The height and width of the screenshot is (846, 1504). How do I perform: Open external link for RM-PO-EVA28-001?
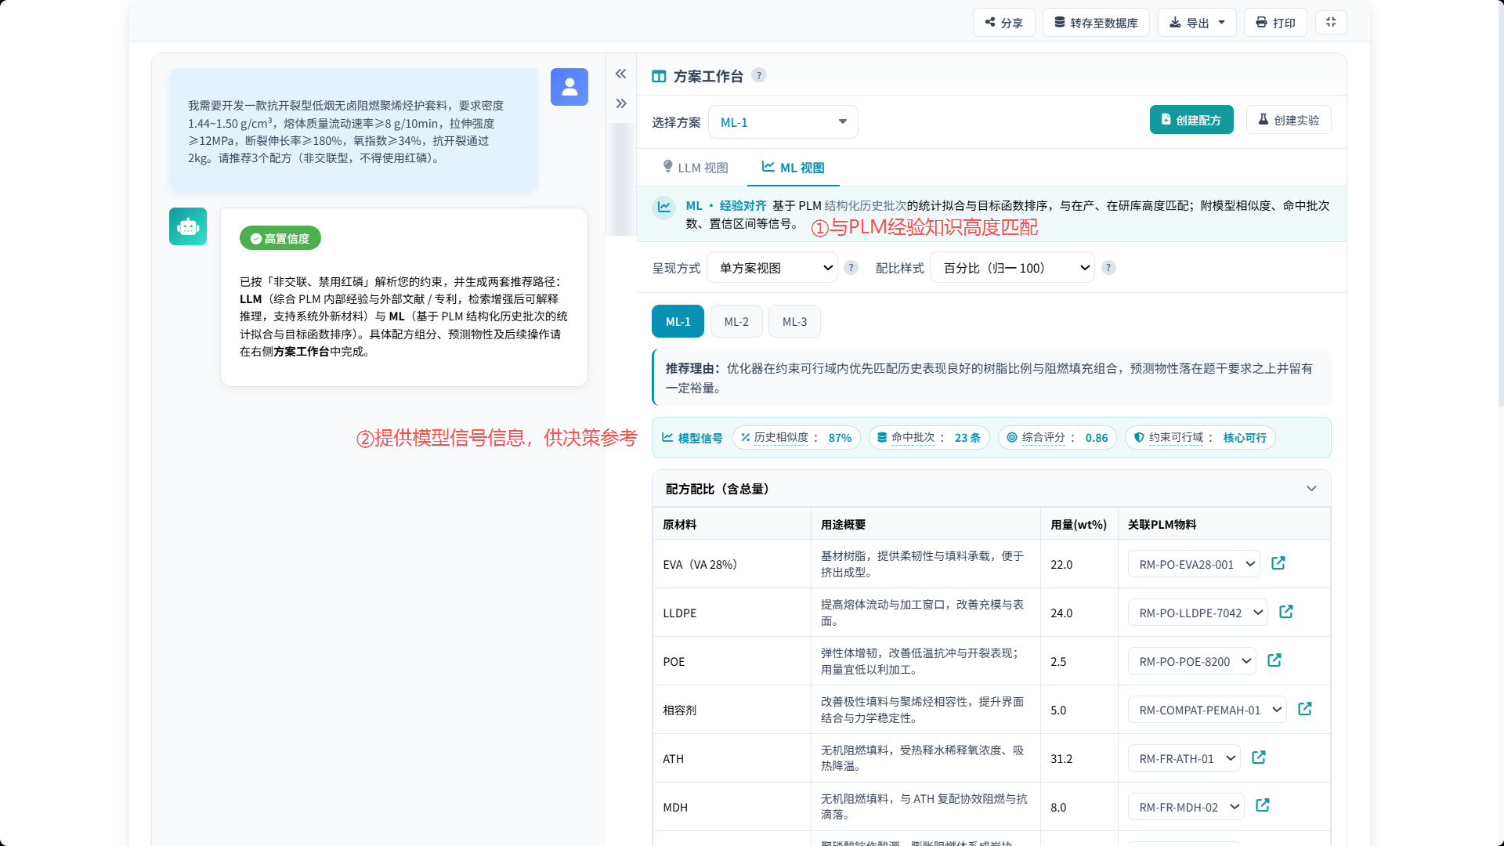click(1278, 563)
